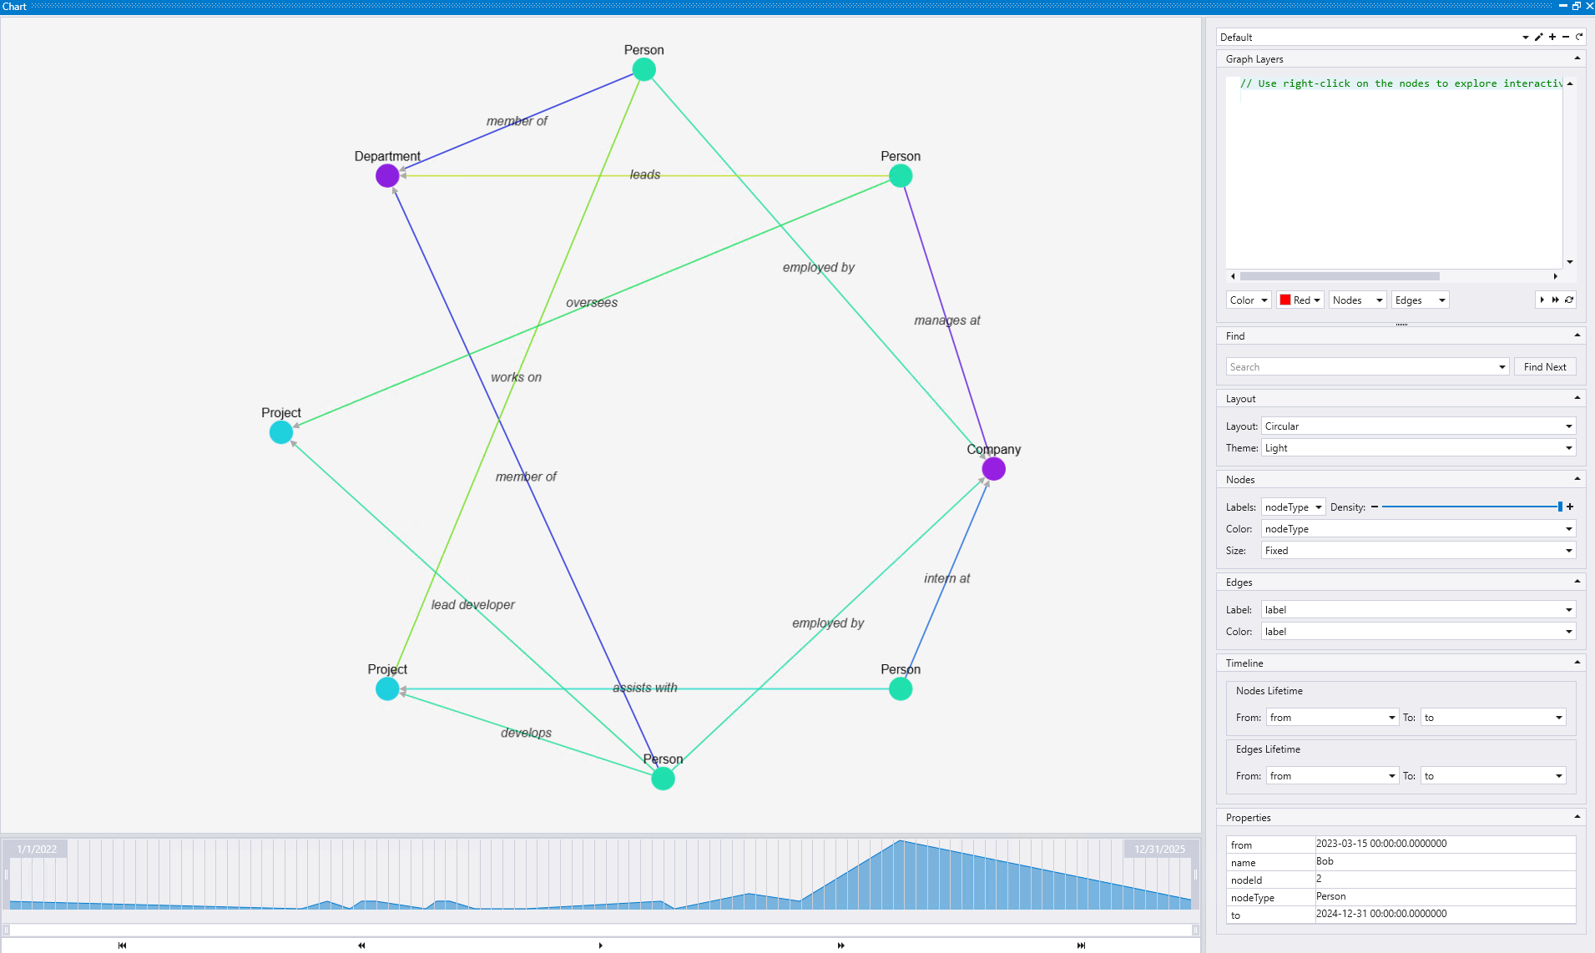Remove the configuration using the minus icon
1595x953 pixels.
pos(1566,37)
